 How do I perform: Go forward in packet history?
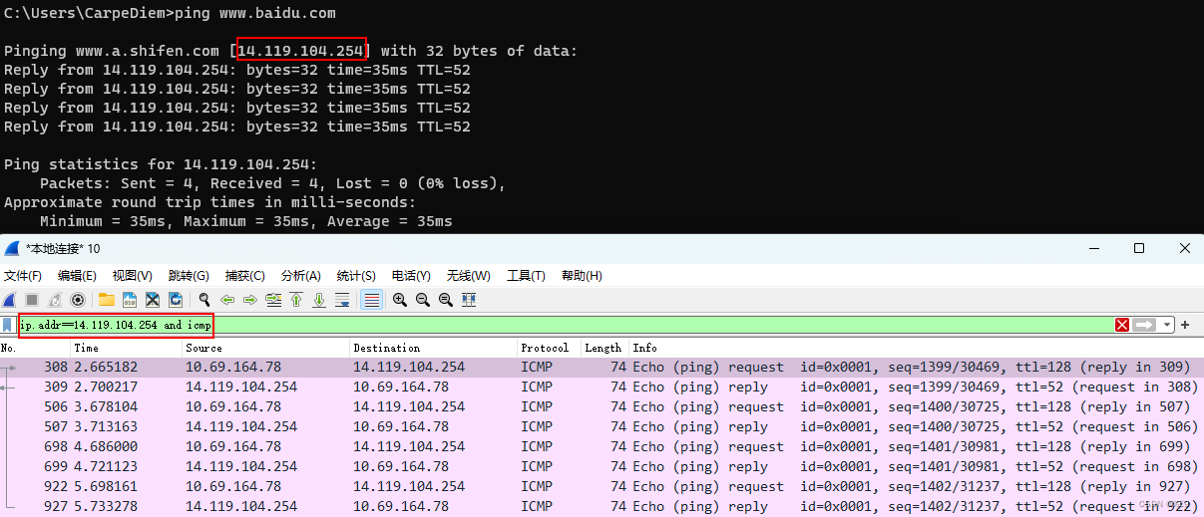250,300
